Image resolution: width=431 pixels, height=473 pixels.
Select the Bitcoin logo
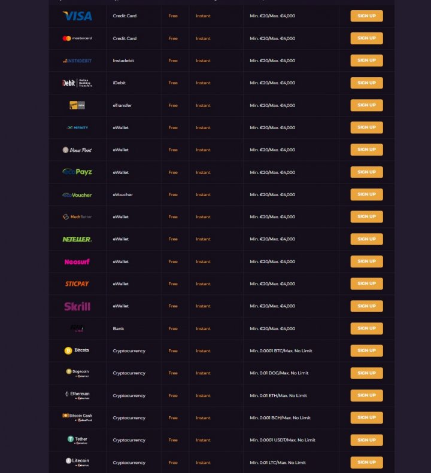coord(77,350)
